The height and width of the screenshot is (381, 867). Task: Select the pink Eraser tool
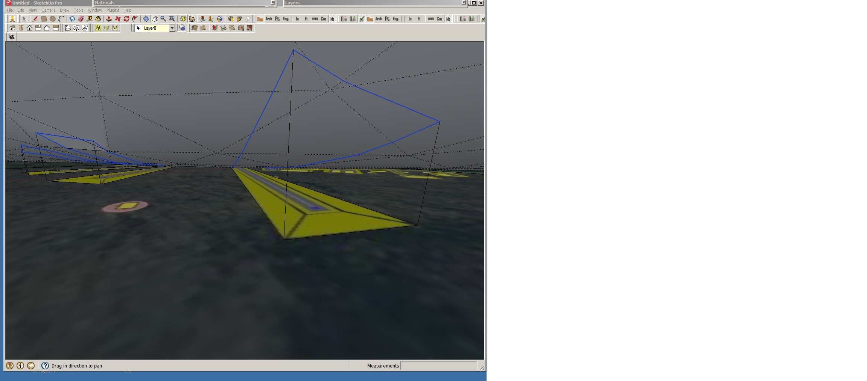[81, 19]
